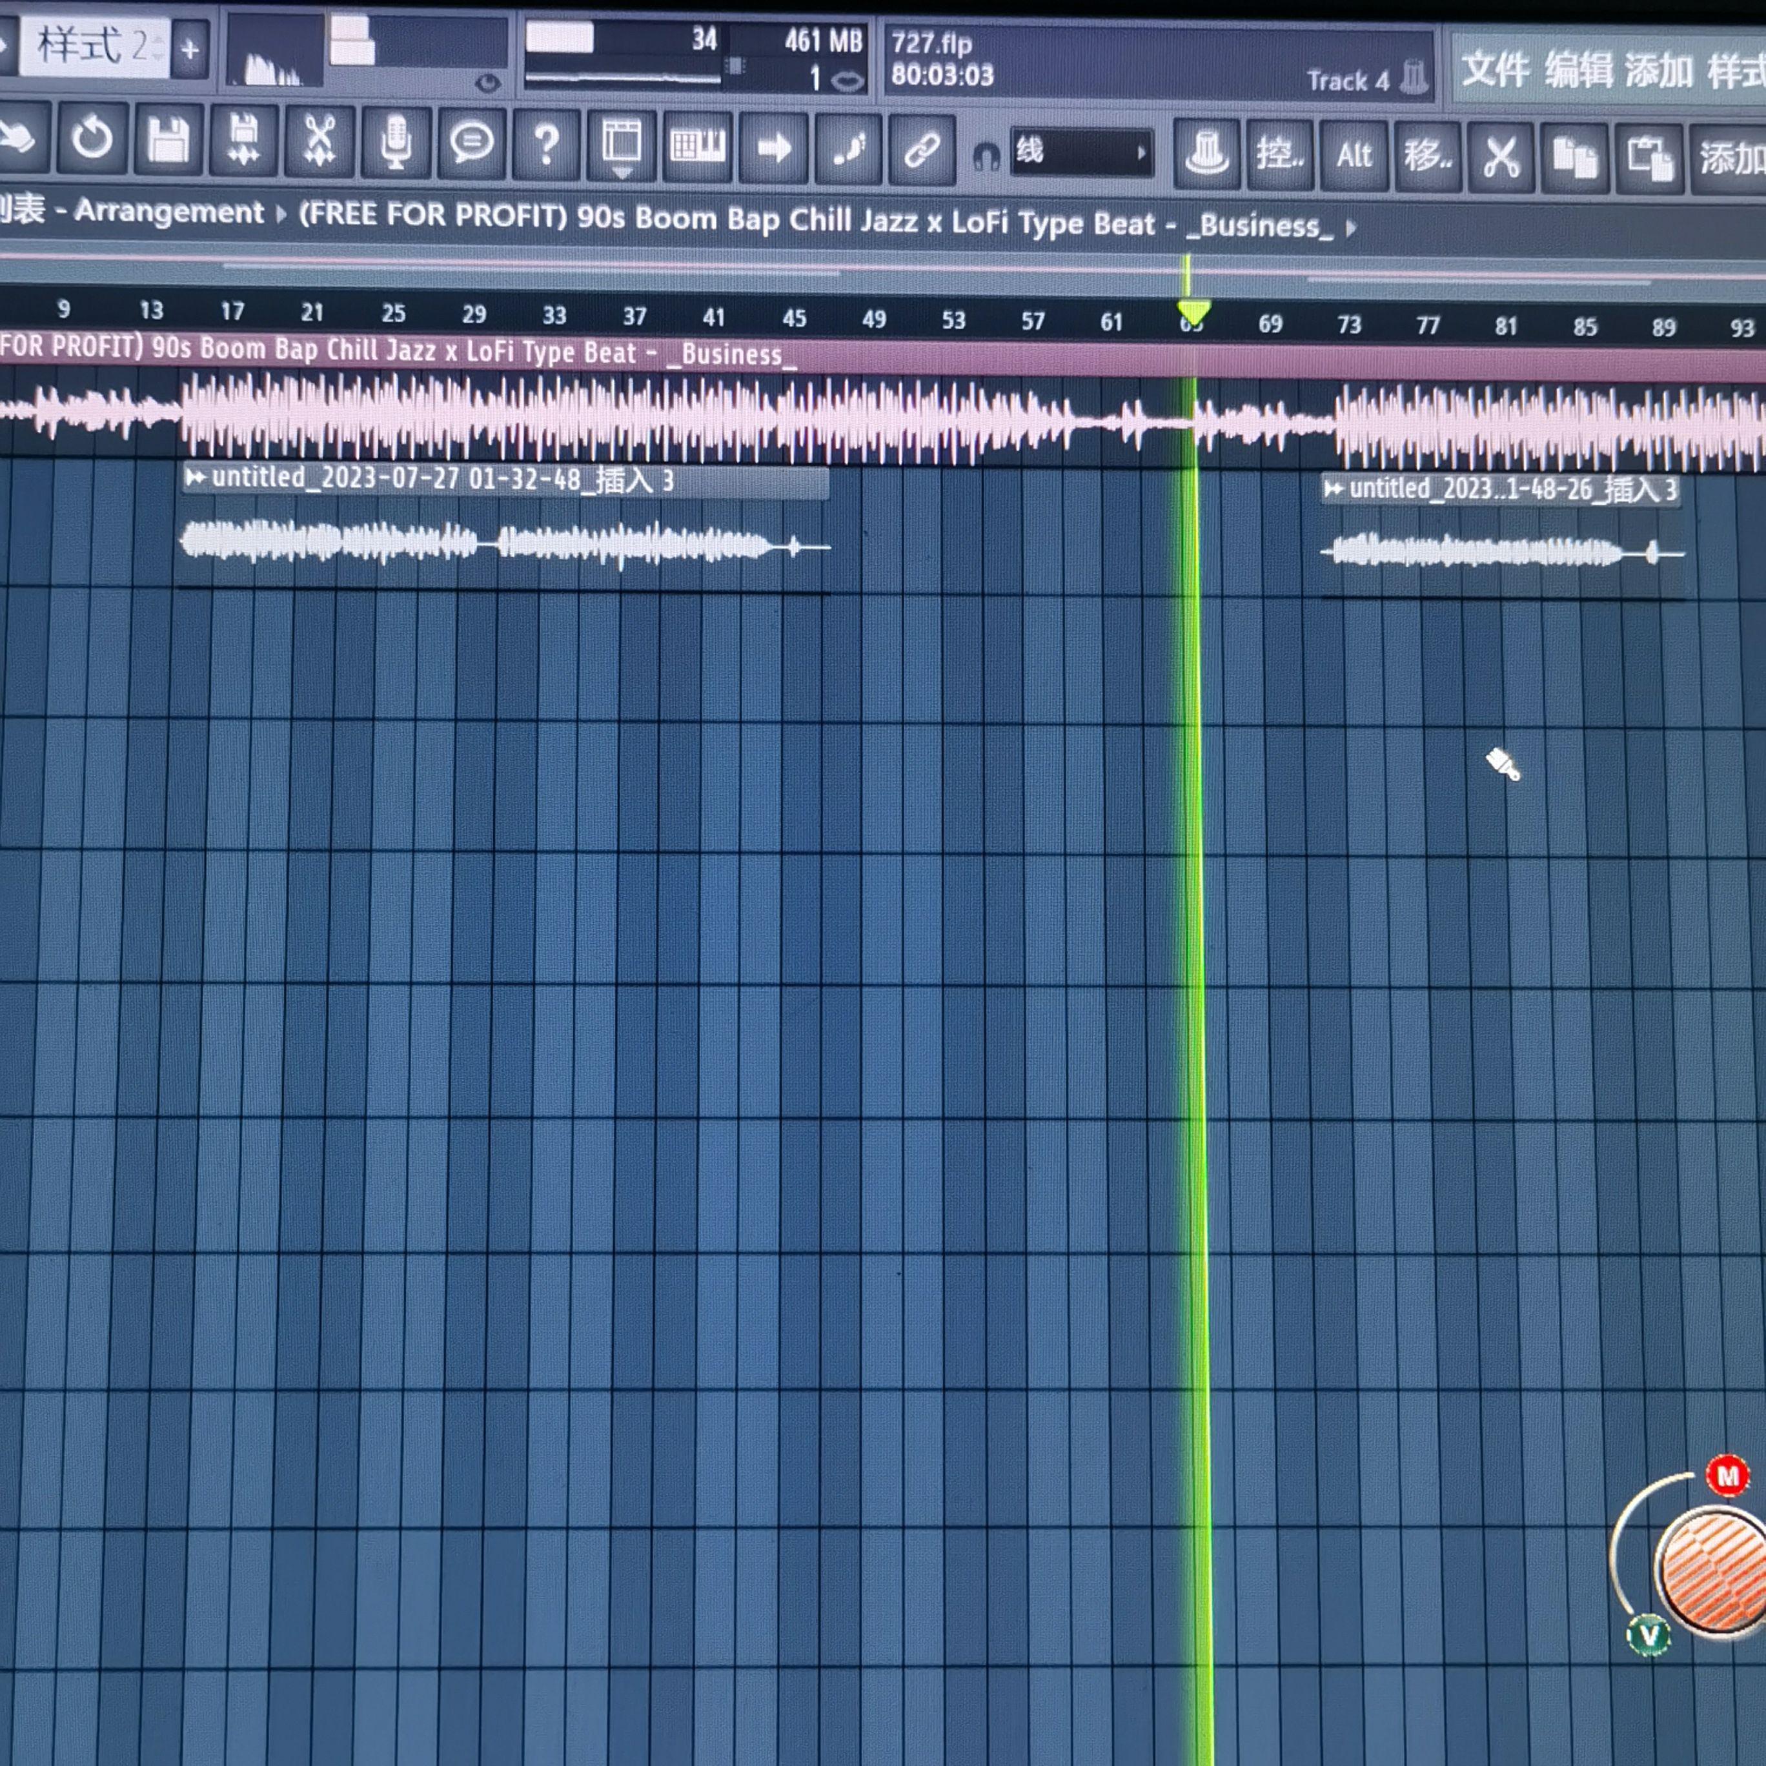
Task: Click the lips voice icon near polyphony
Action: pos(848,81)
